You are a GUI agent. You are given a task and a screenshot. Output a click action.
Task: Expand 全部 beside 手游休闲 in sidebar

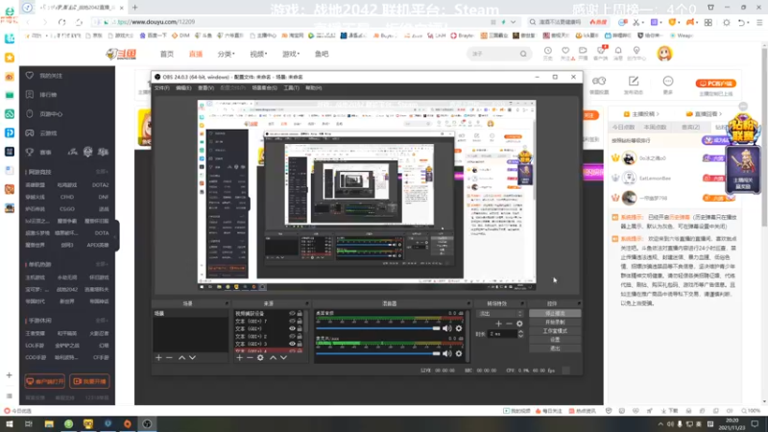coord(102,321)
